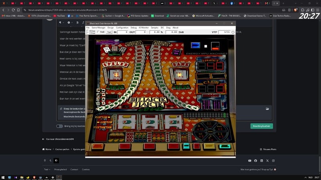Open the forum YouTube footer icon
This screenshot has width=321, height=180.
250,161
